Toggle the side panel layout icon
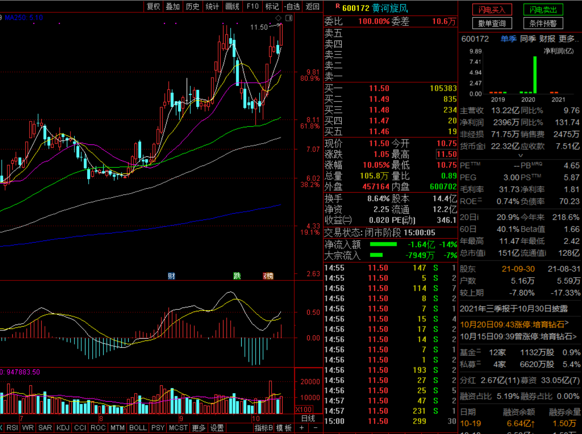582x434 pixels. click(289, 18)
